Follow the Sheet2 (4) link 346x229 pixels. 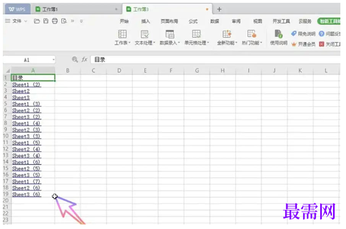26,149
